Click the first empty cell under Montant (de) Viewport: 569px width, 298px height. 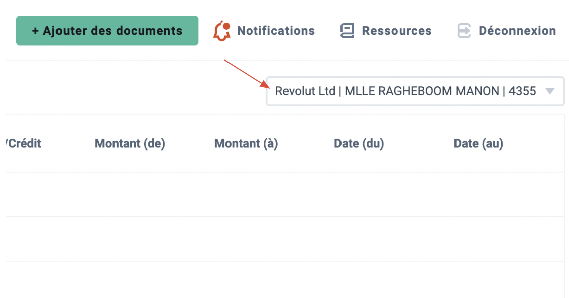(130, 194)
